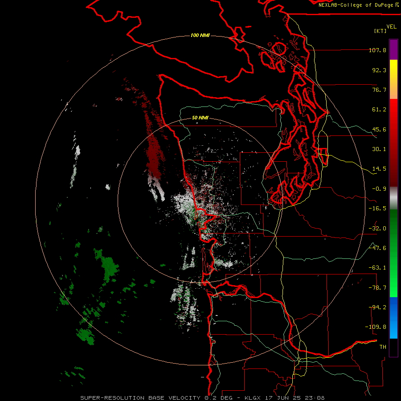The width and height of the screenshot is (401, 401).
Task: Click the Super-Resolution Base Velocity caption text
Action: click(202, 398)
